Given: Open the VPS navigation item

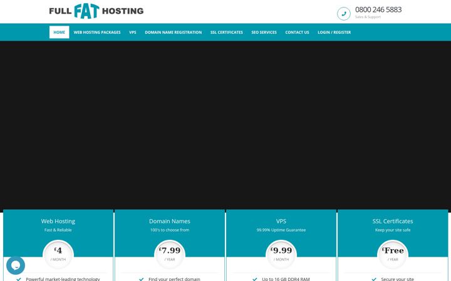Looking at the screenshot, I should point(133,32).
